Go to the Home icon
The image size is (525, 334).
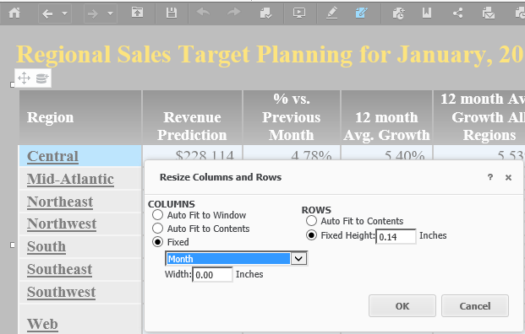[14, 13]
